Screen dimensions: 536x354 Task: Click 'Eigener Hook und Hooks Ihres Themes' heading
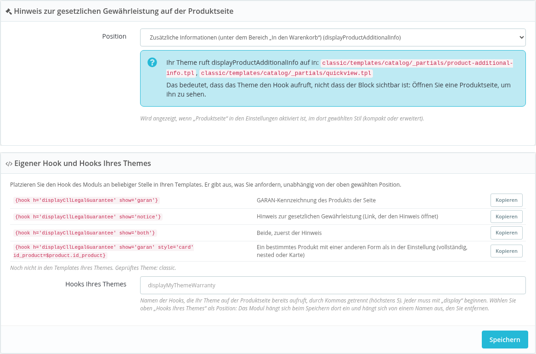(82, 164)
